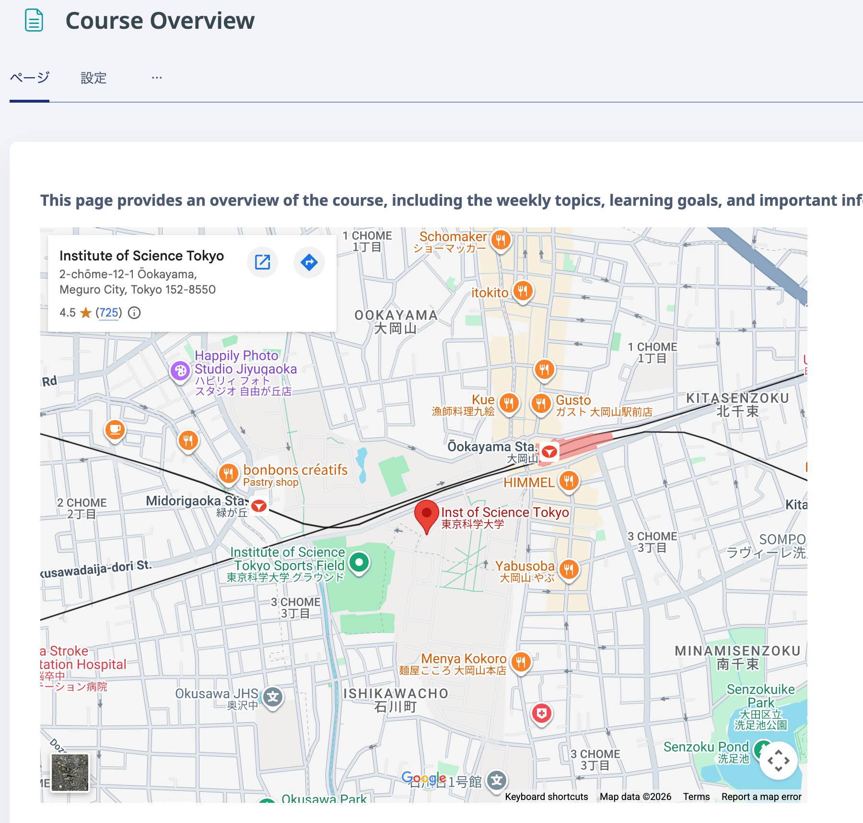Select the itokito restaurant pin
Viewport: 863px width, 823px height.
[523, 291]
